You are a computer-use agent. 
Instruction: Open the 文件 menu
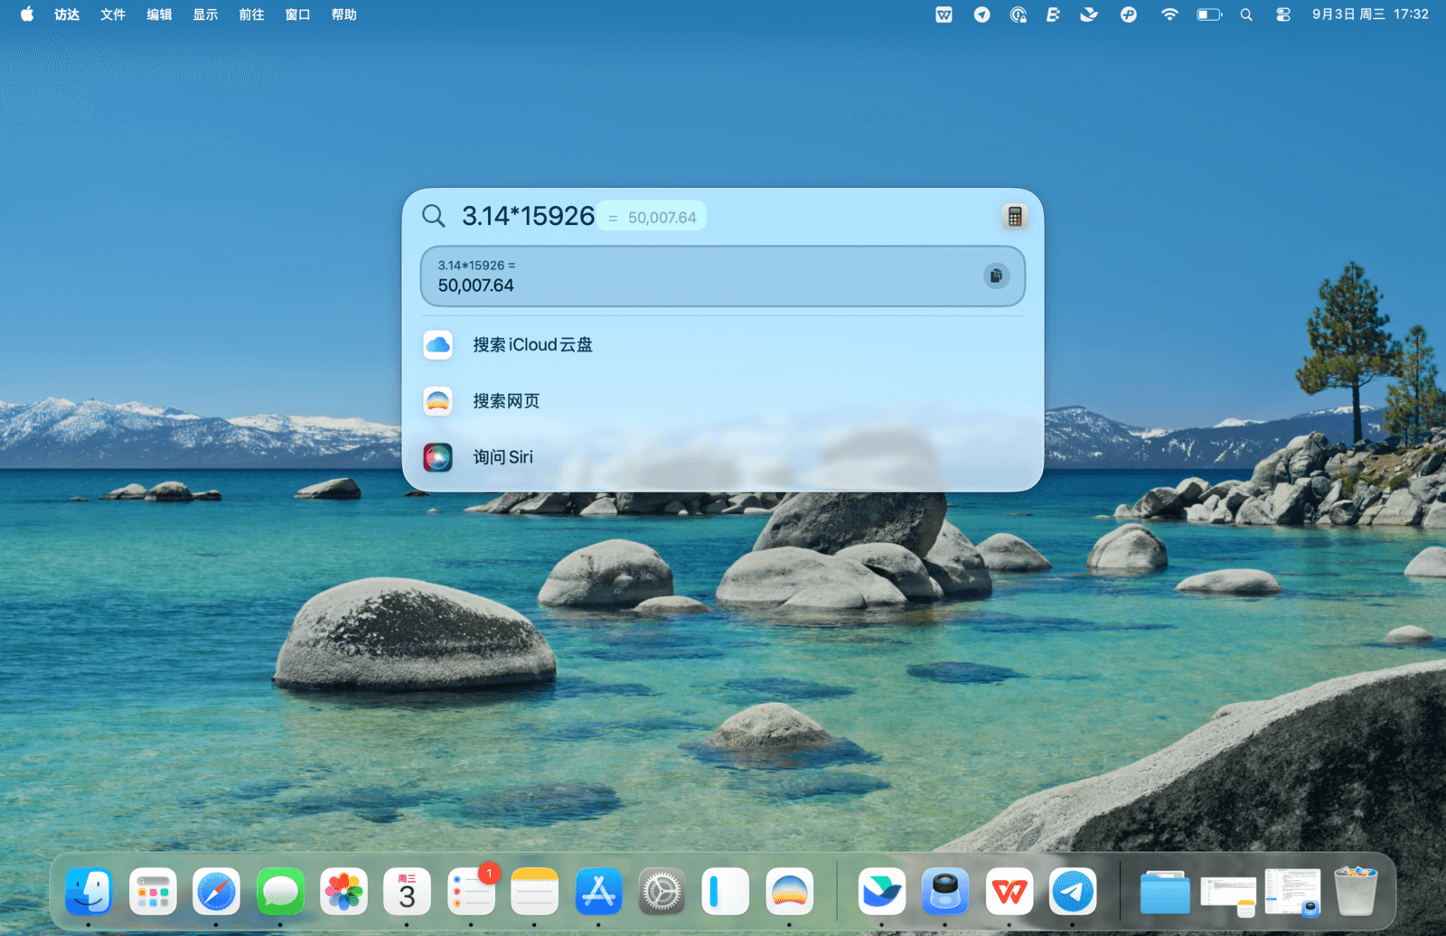113,14
